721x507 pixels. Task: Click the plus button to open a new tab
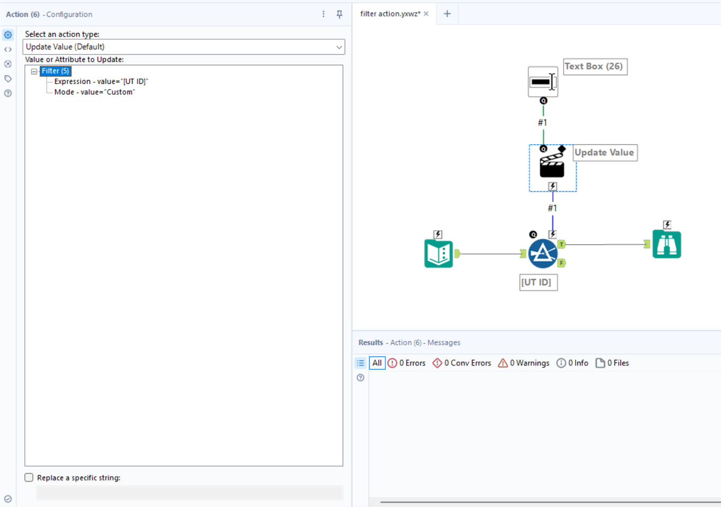447,14
